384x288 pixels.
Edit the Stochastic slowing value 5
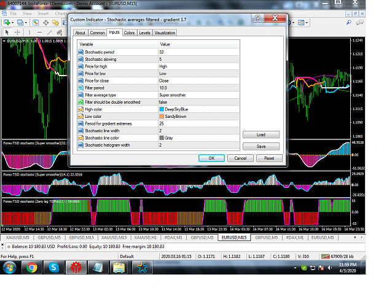tap(198, 59)
